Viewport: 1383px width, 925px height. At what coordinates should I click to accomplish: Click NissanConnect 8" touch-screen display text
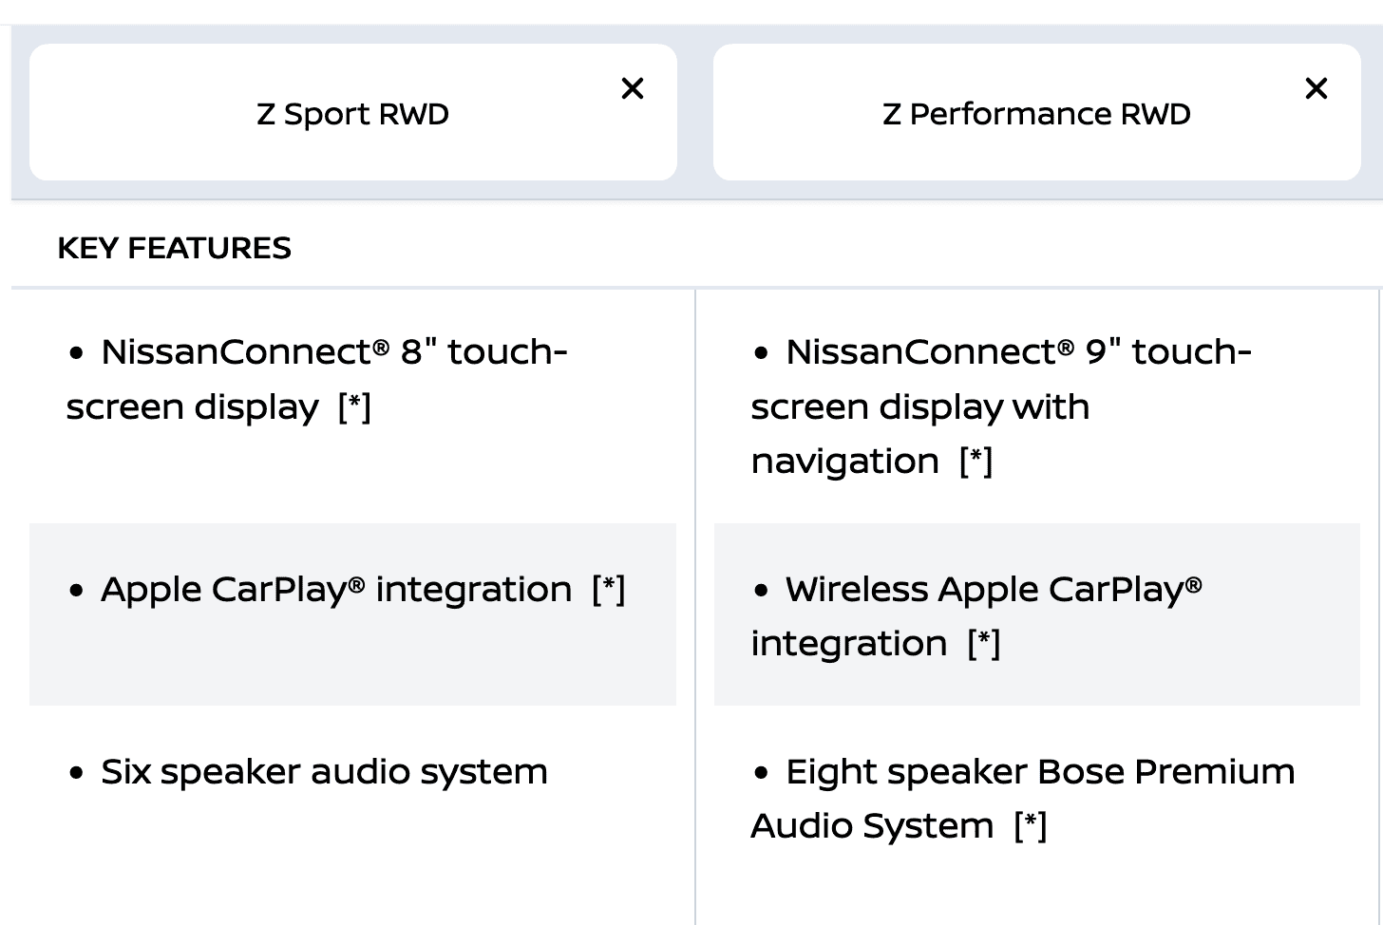coord(316,379)
